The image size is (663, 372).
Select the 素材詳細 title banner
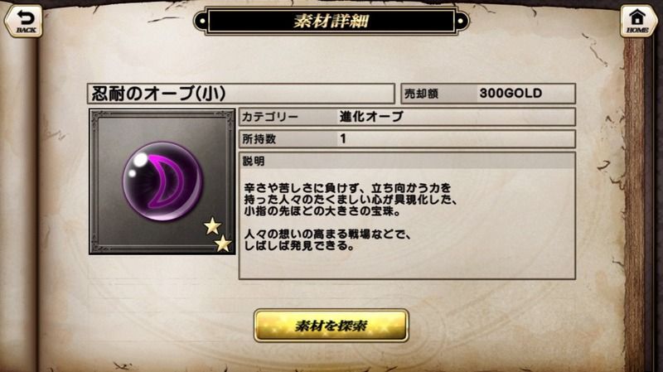click(331, 21)
